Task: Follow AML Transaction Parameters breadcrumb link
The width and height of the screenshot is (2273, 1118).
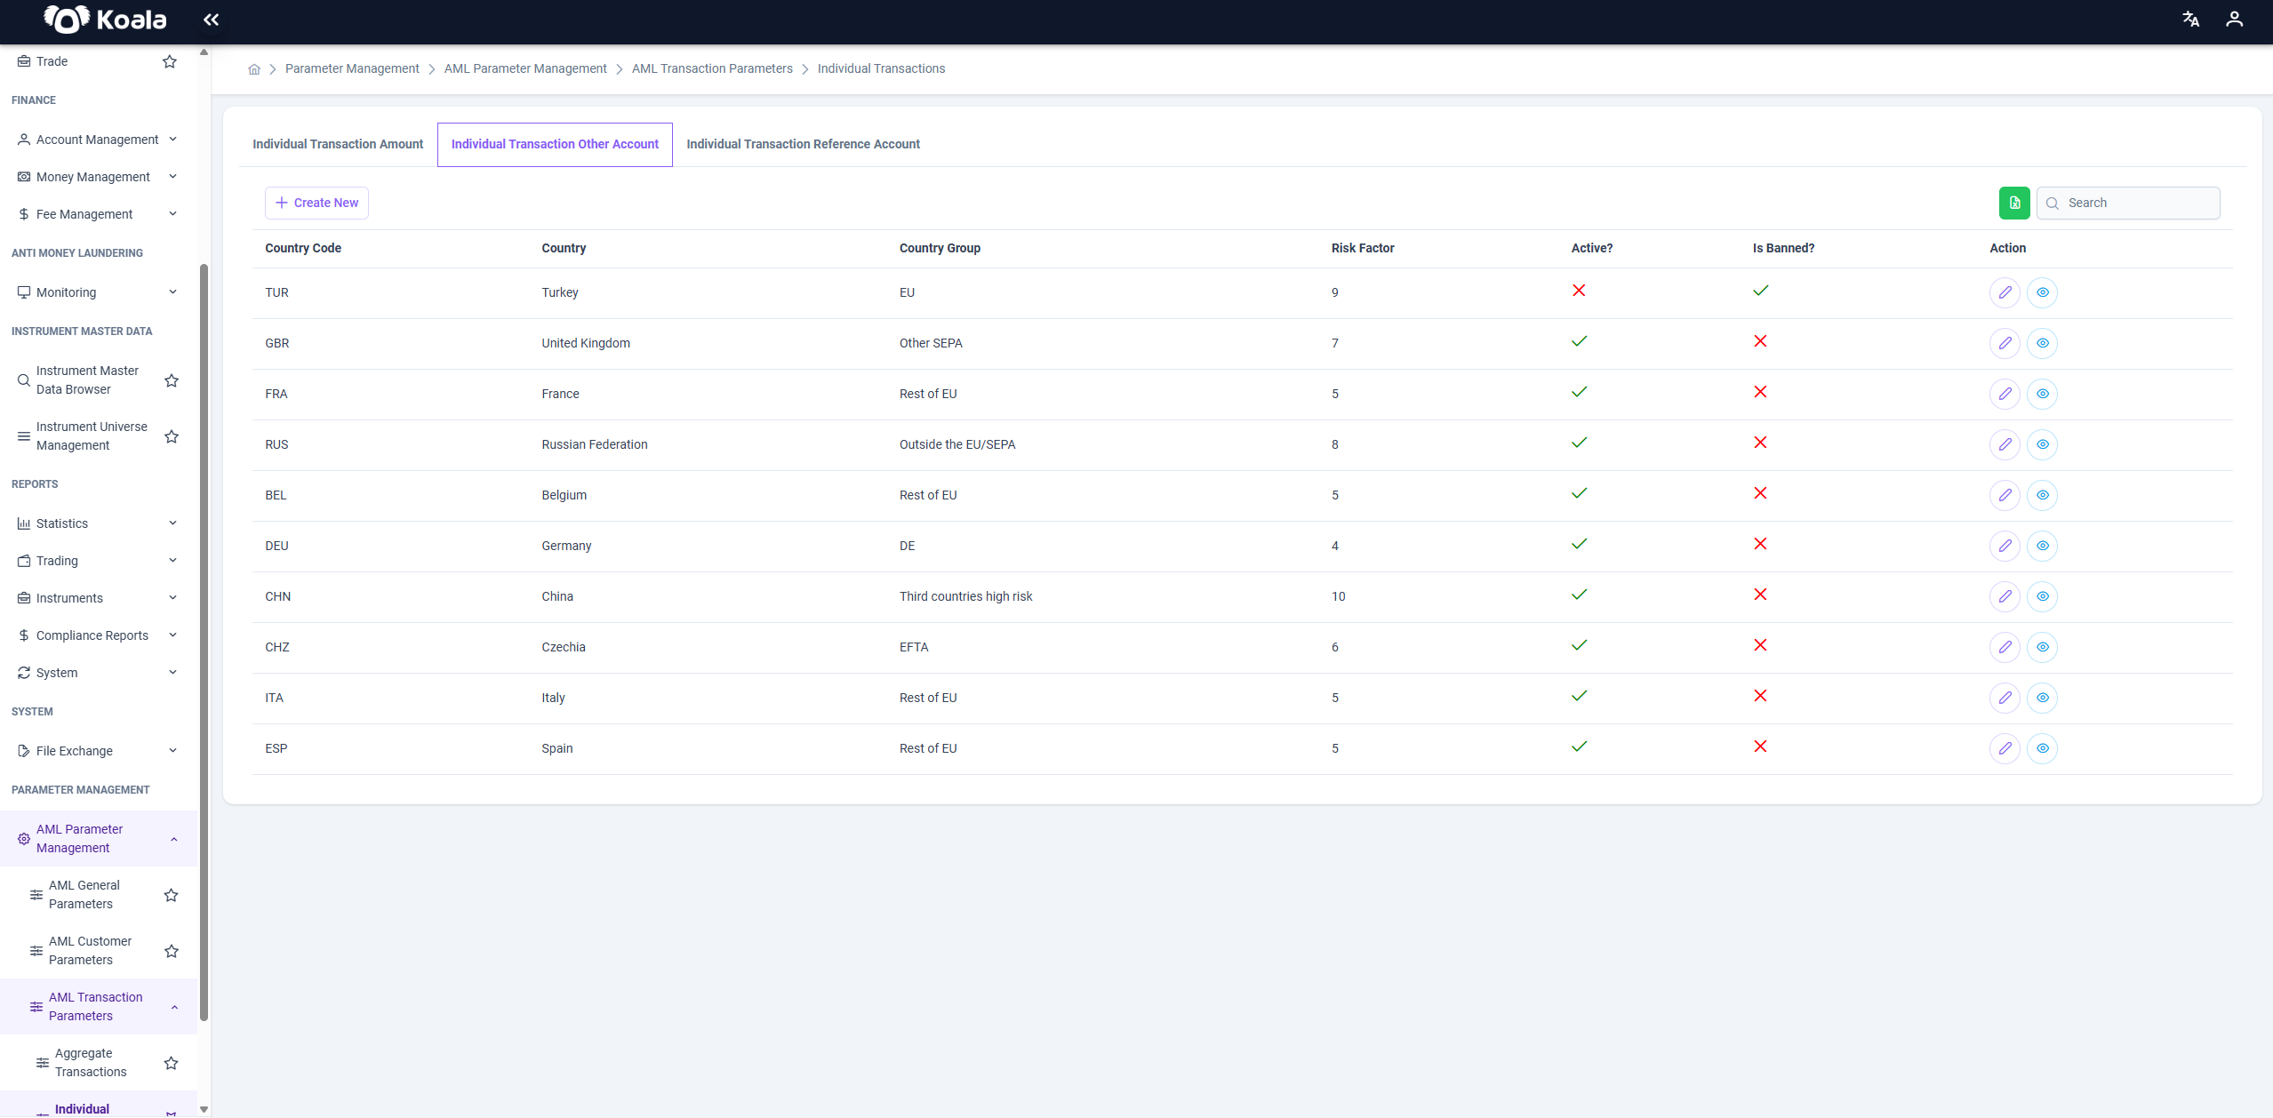Action: pyautogui.click(x=712, y=68)
